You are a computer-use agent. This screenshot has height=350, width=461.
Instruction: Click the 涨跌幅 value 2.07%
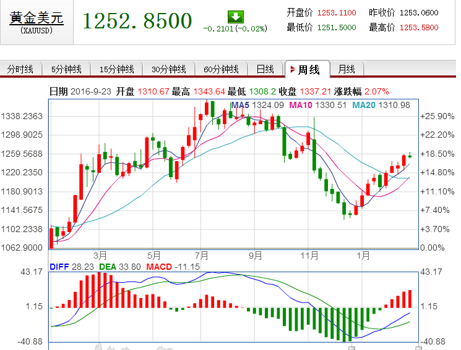point(377,91)
